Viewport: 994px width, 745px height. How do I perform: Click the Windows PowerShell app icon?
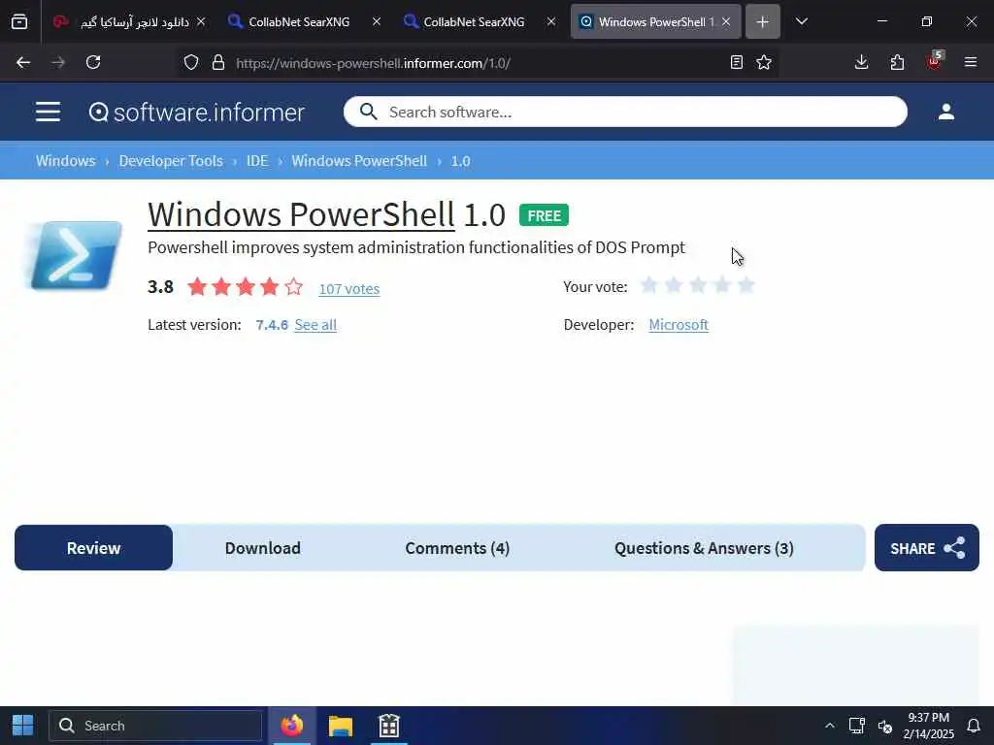[75, 255]
